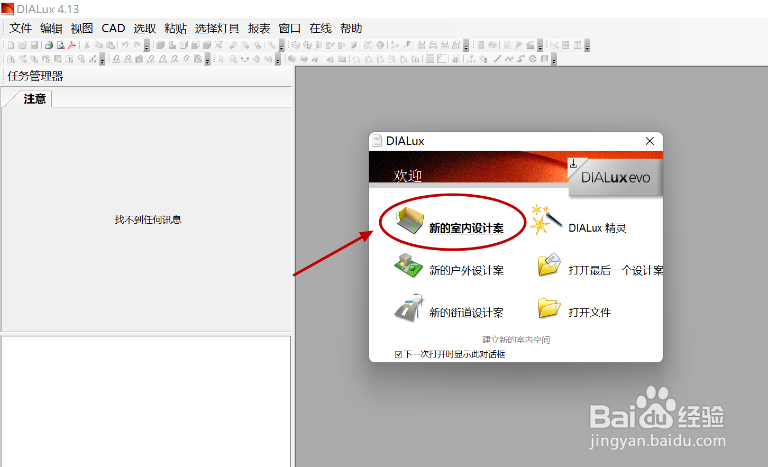Select the L-shaped floor plan view icon
This screenshot has width=768, height=467.
[172, 45]
